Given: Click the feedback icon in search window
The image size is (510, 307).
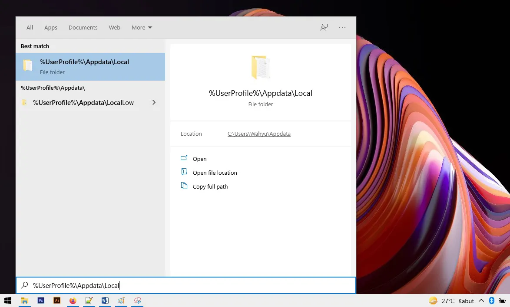Looking at the screenshot, I should coord(324,27).
